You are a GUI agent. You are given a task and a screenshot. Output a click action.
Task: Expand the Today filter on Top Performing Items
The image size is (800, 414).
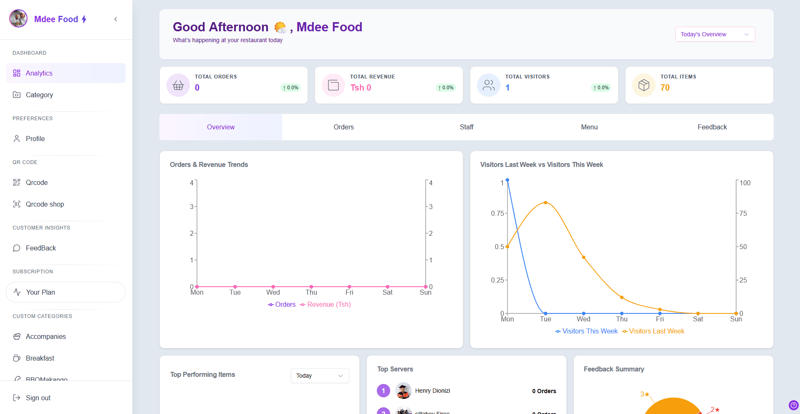pos(319,376)
